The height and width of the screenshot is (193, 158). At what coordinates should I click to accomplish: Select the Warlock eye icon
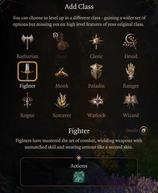tap(96, 101)
